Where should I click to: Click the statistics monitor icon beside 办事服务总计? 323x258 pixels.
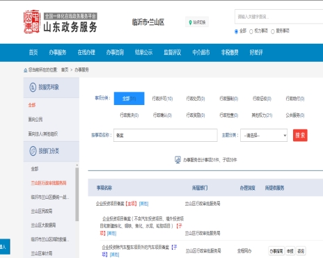pos(178,160)
